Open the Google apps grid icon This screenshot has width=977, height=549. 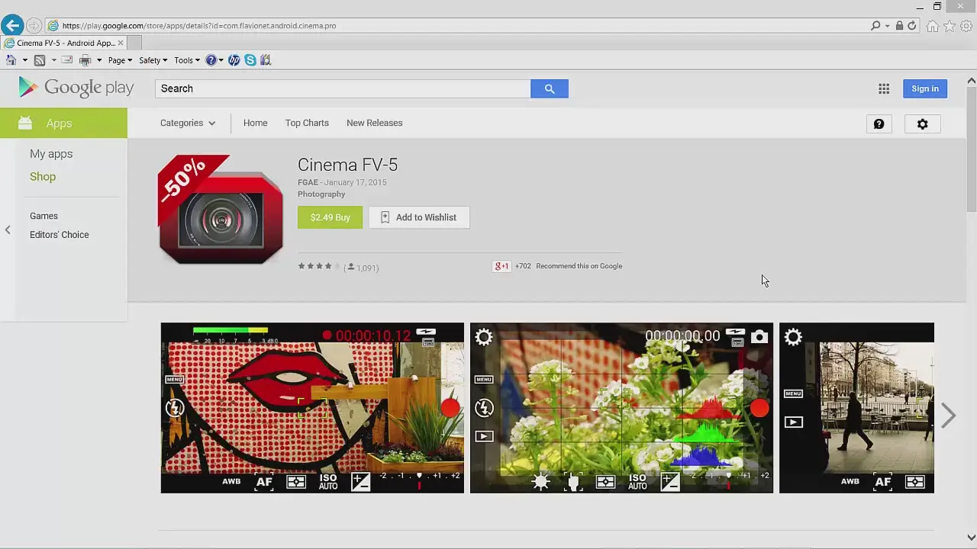(x=884, y=88)
